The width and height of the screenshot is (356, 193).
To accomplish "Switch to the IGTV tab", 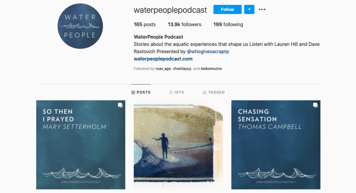I will [x=177, y=93].
